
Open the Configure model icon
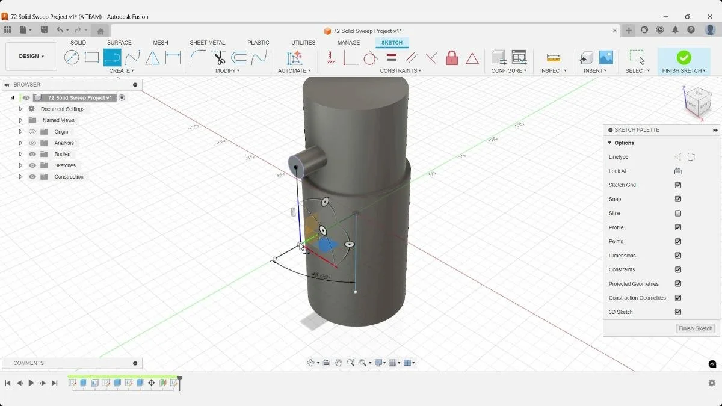(498, 57)
